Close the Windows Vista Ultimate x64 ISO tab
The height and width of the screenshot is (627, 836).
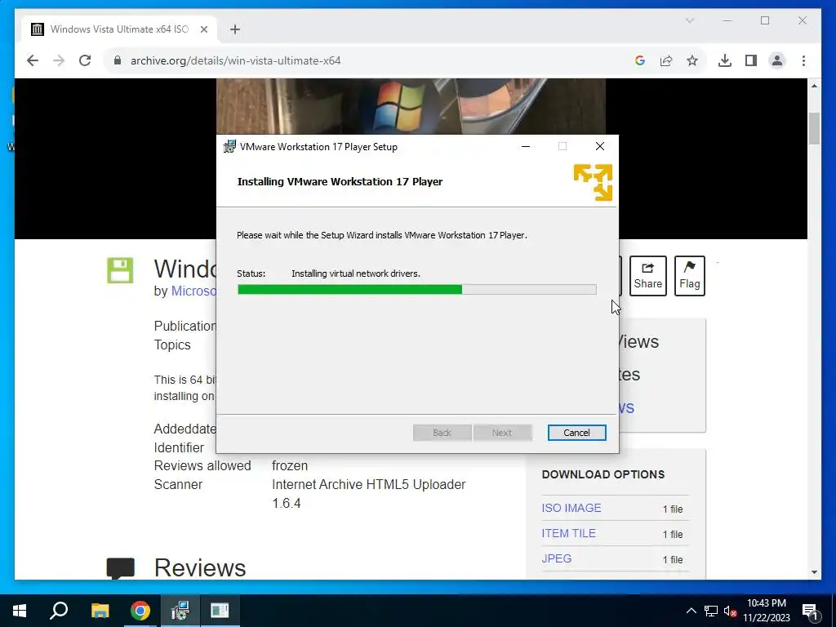(204, 29)
